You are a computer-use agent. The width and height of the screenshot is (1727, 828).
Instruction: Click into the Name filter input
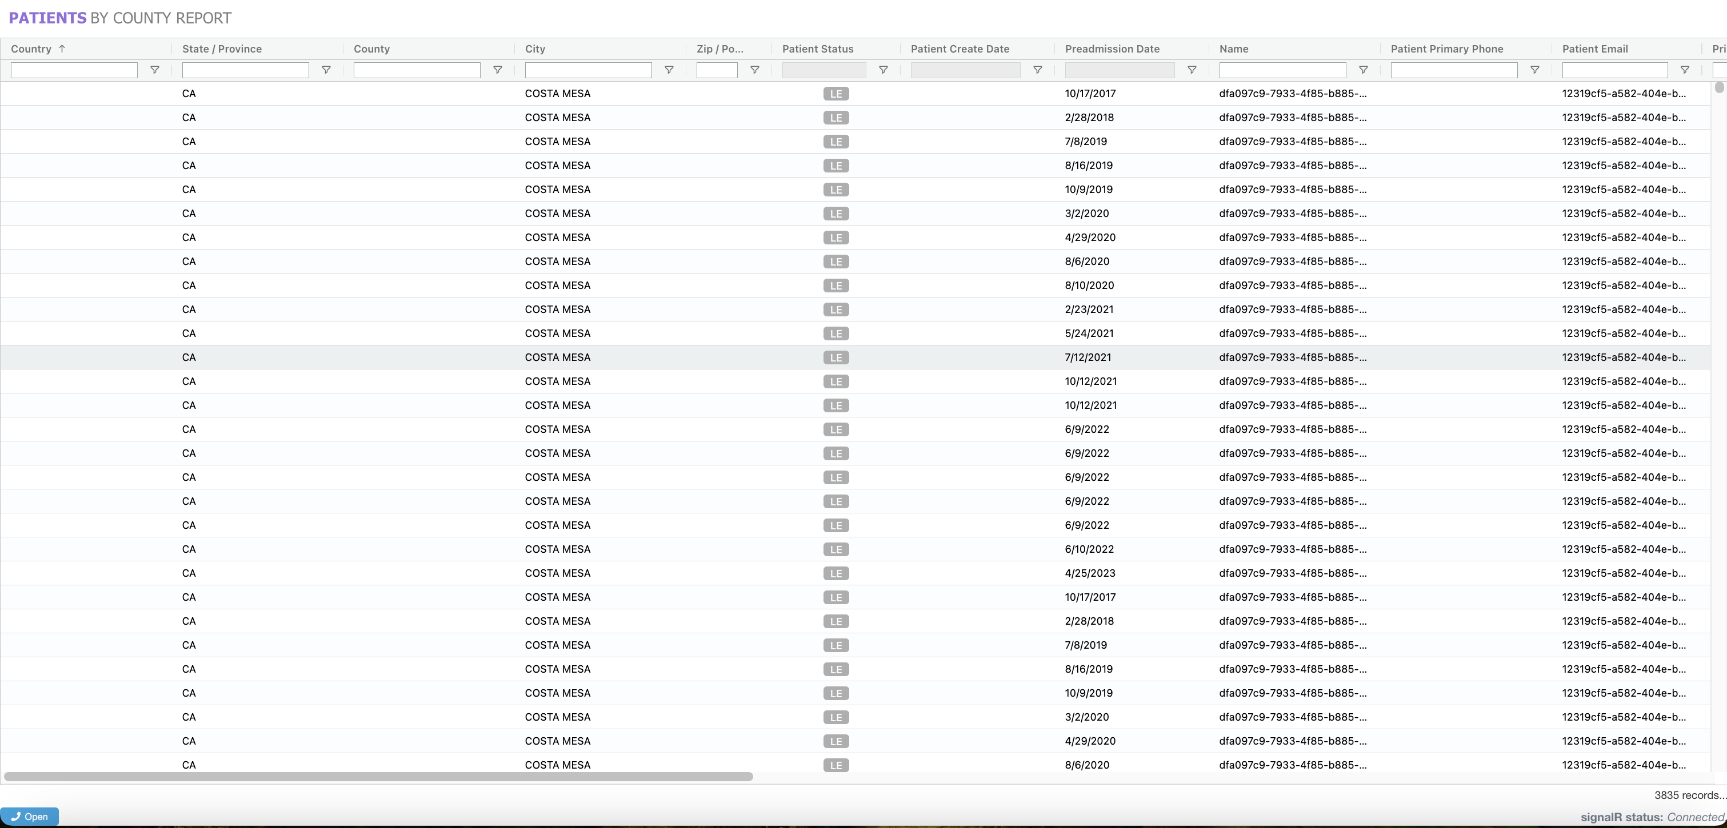[1282, 70]
